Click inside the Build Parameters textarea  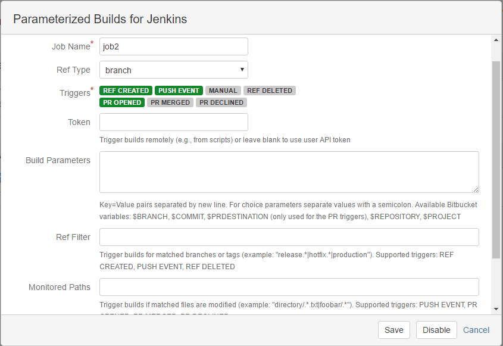(289, 172)
